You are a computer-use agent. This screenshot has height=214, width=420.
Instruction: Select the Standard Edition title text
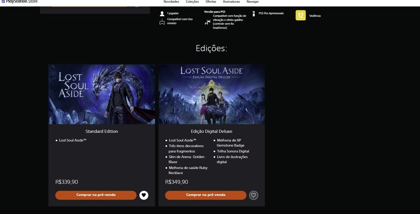102,131
